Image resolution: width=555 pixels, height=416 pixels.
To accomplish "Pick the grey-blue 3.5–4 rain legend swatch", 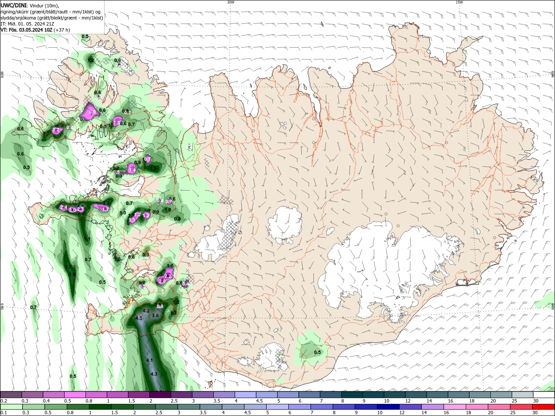I will click(211, 407).
